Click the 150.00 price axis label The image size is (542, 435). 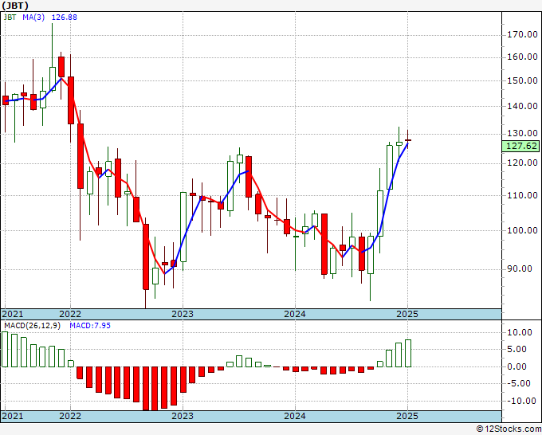tap(522, 80)
